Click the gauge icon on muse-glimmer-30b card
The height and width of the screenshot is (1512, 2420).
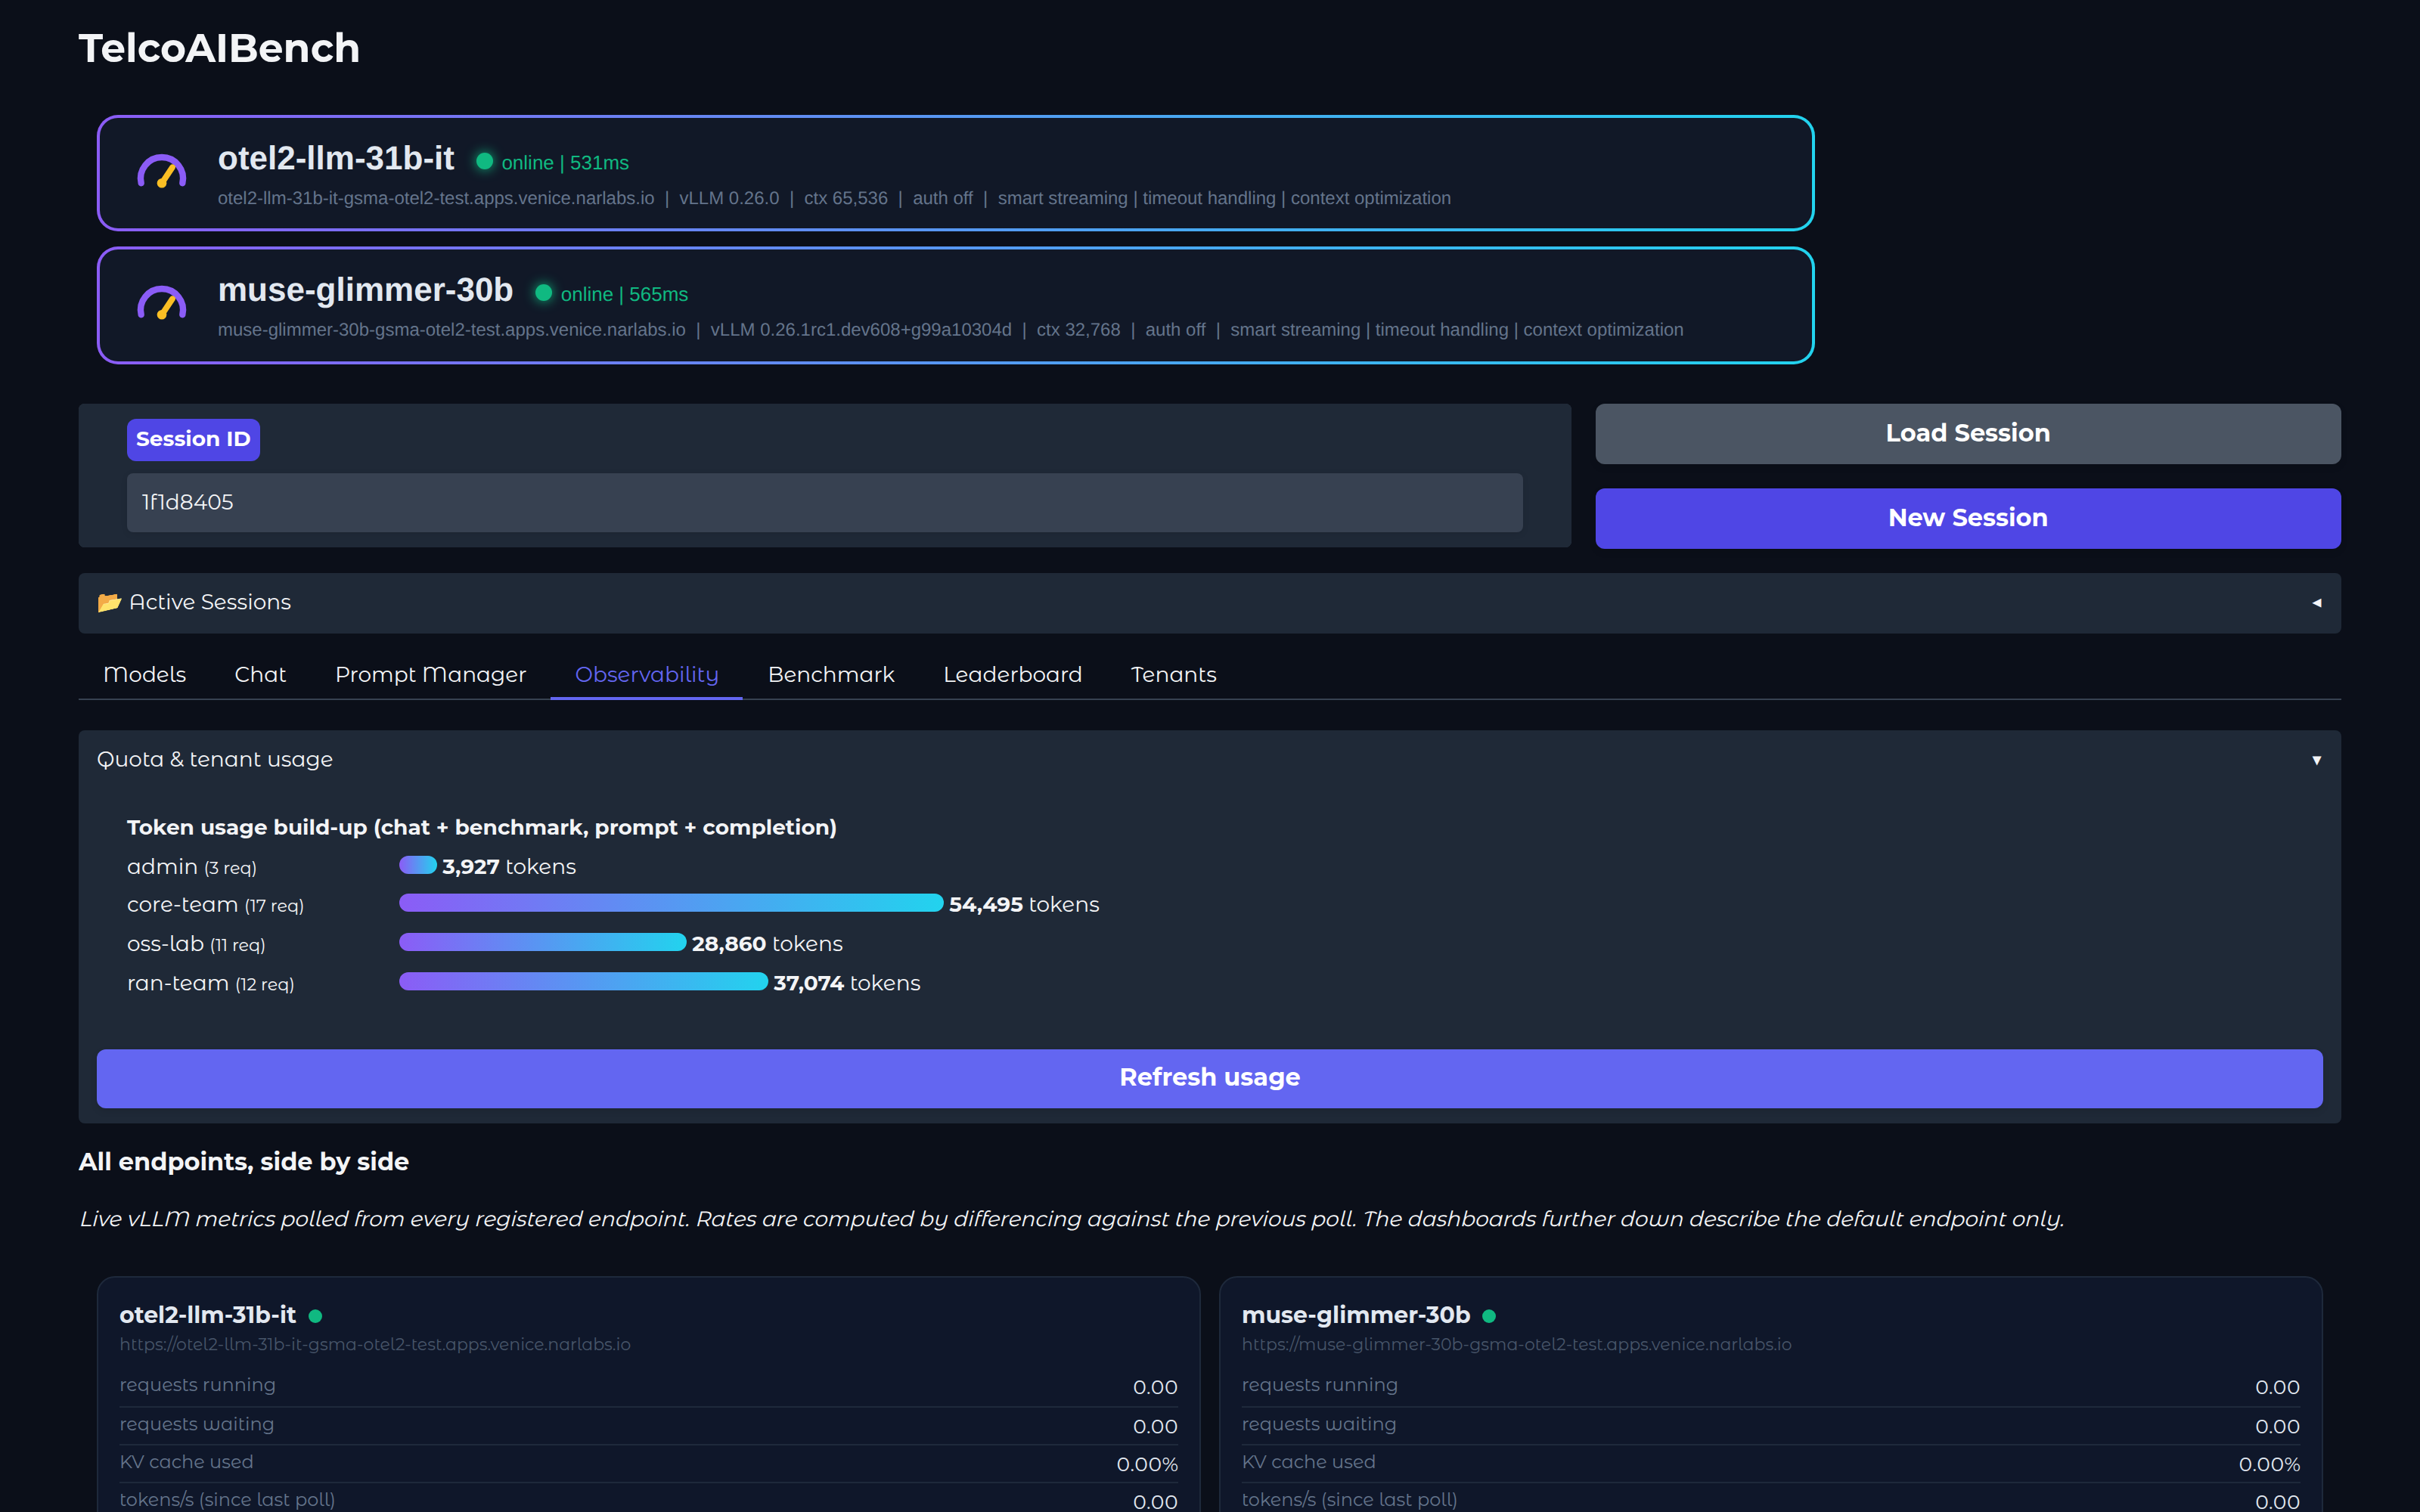point(161,303)
